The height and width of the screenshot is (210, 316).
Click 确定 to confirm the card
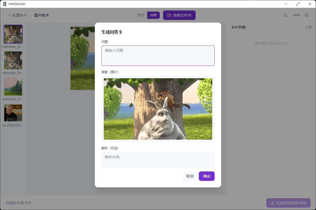click(207, 176)
